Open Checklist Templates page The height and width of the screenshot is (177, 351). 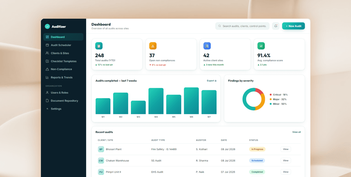tap(63, 61)
